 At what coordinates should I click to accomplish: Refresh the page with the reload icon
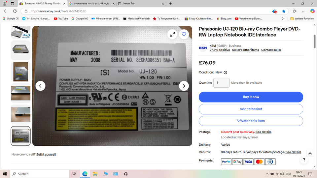tap(15, 11)
